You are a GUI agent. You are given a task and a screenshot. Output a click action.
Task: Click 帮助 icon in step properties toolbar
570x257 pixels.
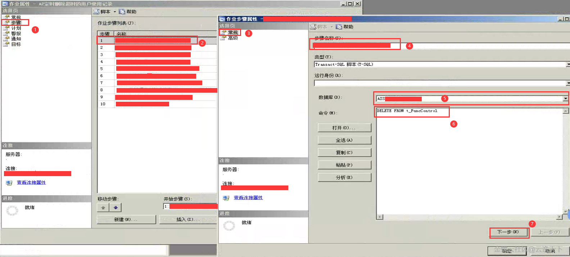tap(339, 27)
